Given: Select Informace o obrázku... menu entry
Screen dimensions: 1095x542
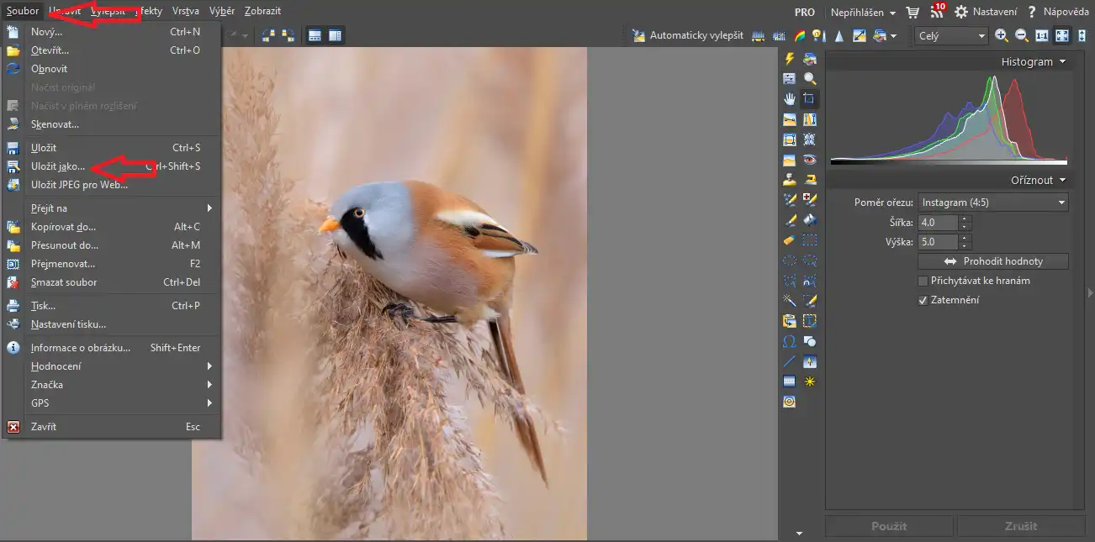Looking at the screenshot, I should (81, 348).
